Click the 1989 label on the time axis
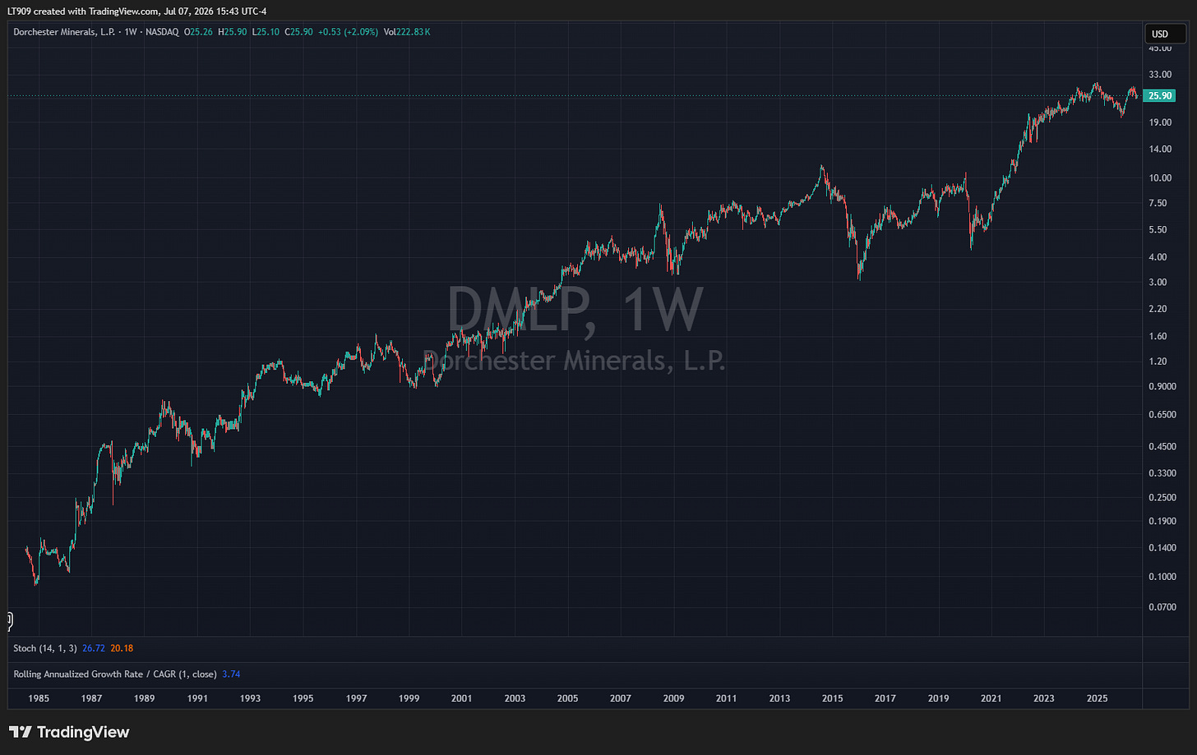 coord(144,698)
